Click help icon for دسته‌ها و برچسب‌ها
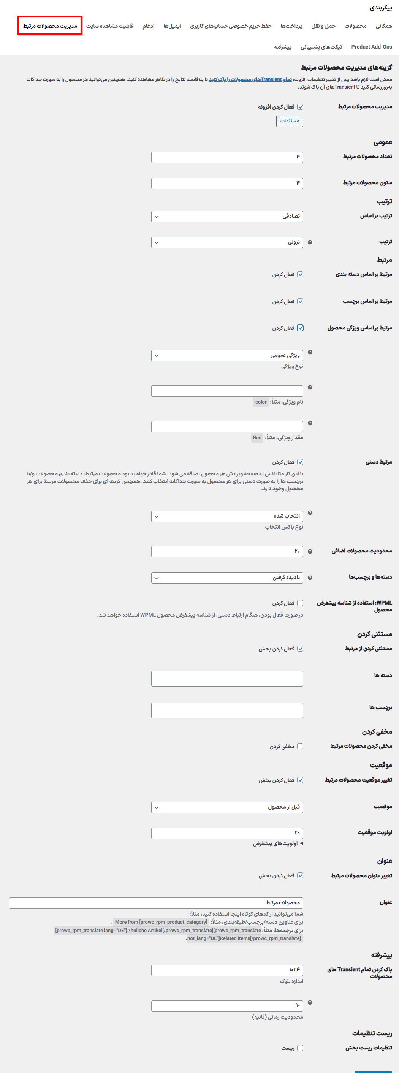The image size is (399, 1073). (310, 578)
